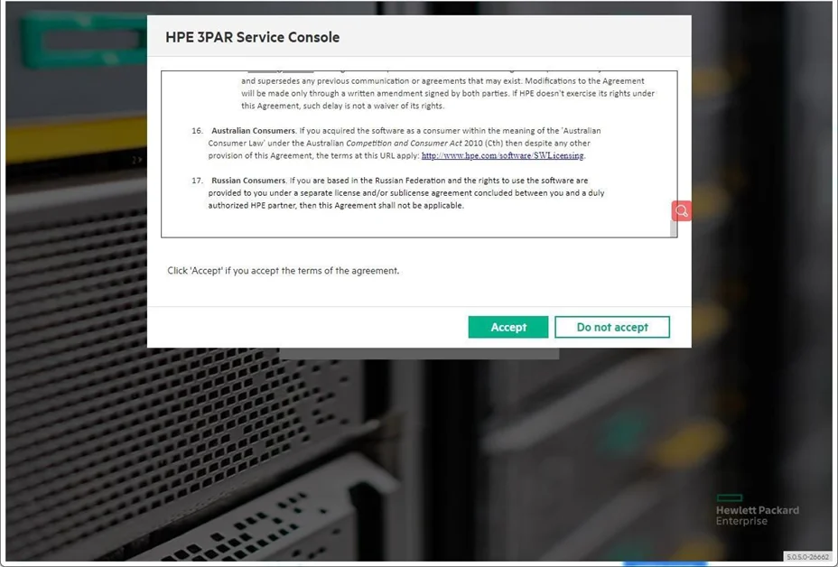The image size is (838, 567).
Task: Click the Do not accept button
Action: point(612,327)
